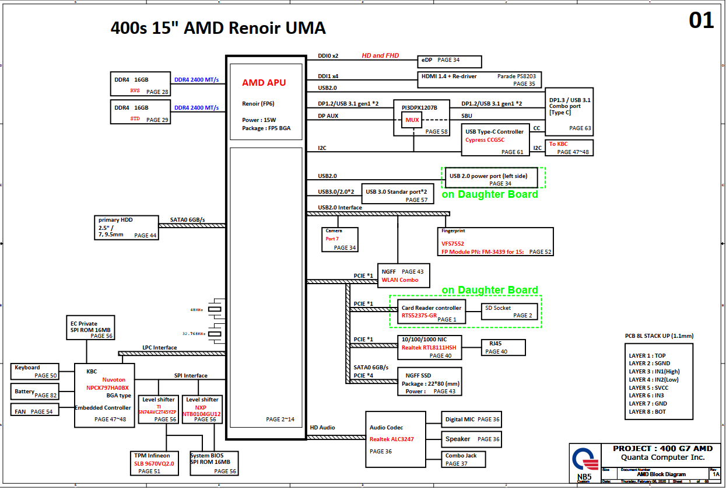Screen dimensions: 726x489
Task: Click the red 'MUX' block
Action: click(x=413, y=120)
